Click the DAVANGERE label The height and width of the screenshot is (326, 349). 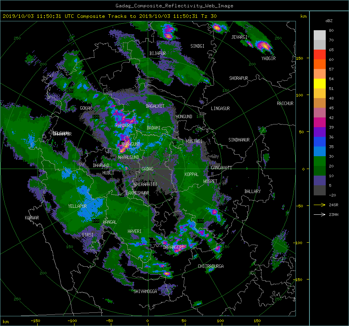(x=174, y=247)
